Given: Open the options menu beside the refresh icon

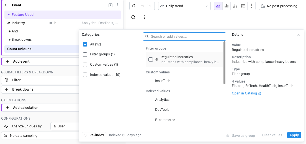Looking at the screenshot, I should point(144,17).
